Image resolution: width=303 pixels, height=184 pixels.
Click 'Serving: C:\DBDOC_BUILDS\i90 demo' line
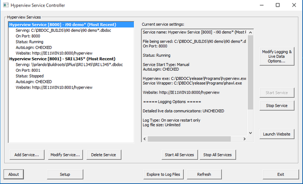coord(63,30)
